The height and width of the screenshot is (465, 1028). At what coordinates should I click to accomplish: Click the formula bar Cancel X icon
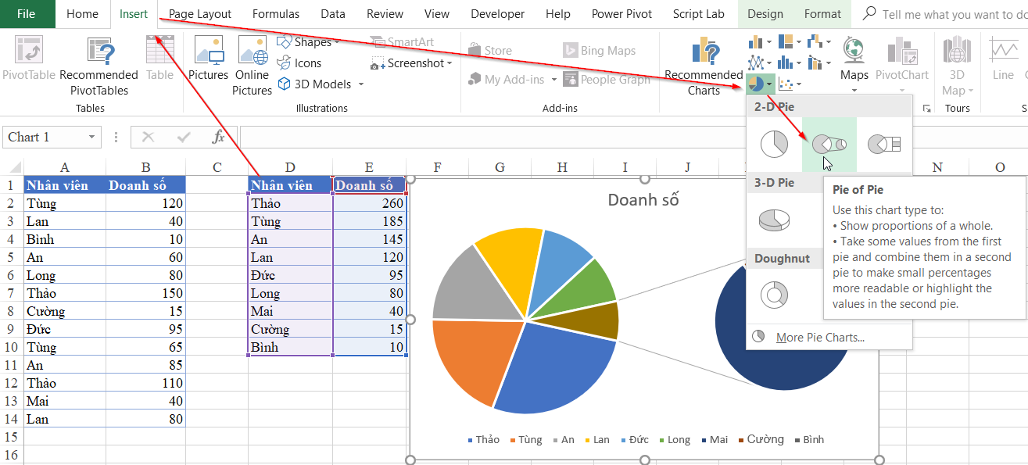pyautogui.click(x=148, y=137)
